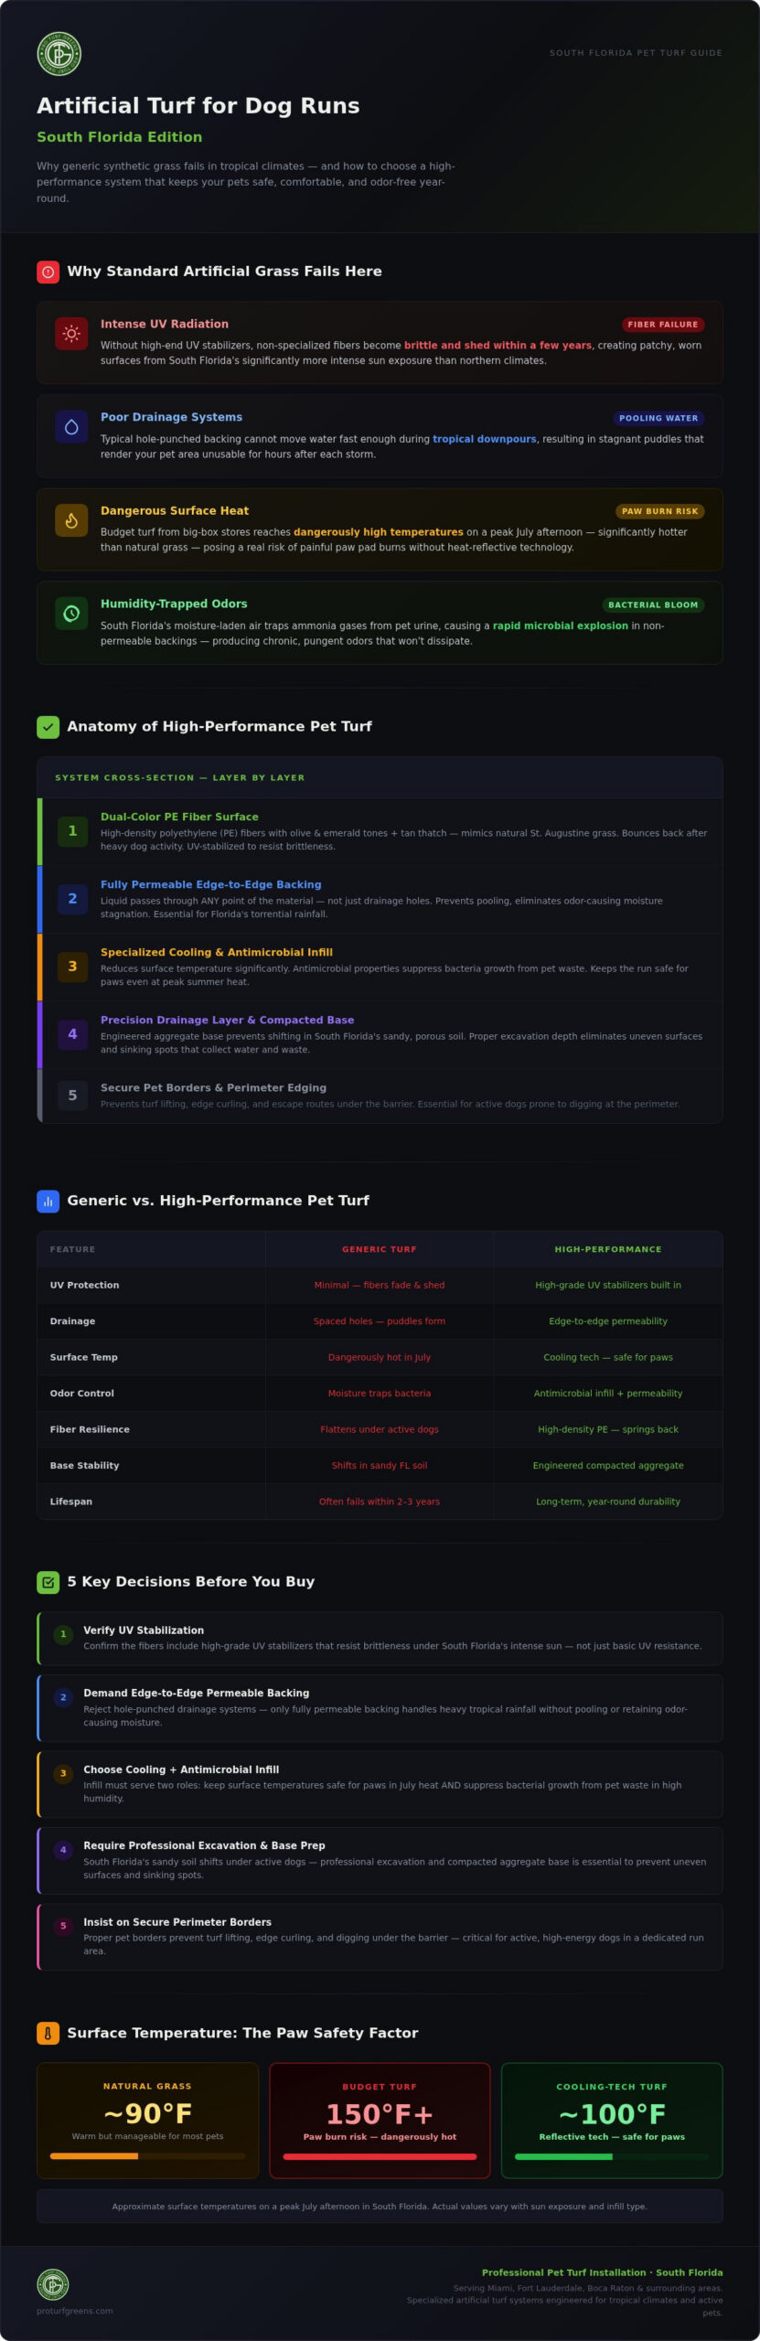Click the sun icon beside Intense UV Radiation
Image resolution: width=760 pixels, height=2341 pixels.
pyautogui.click(x=71, y=334)
